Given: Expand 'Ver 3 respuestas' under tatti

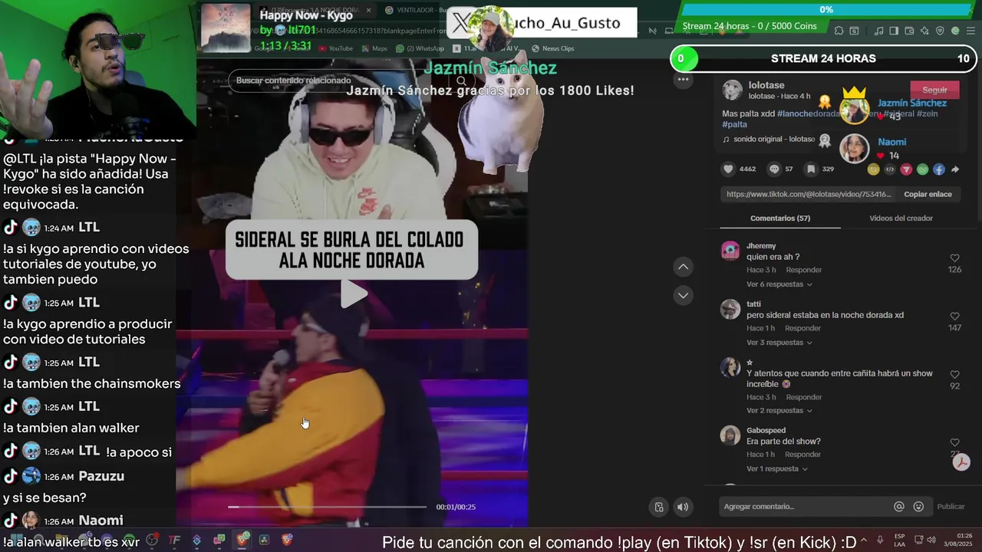Looking at the screenshot, I should (x=779, y=343).
